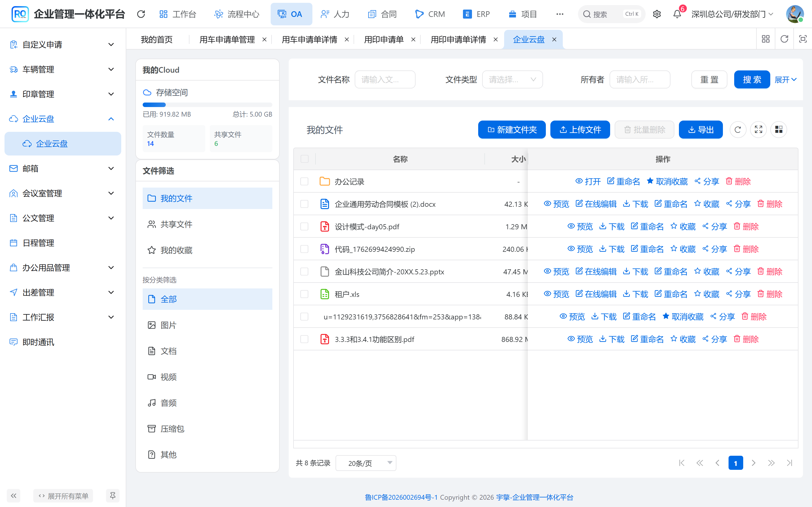Open the 20条/页 page size dropdown
This screenshot has width=812, height=507.
366,463
